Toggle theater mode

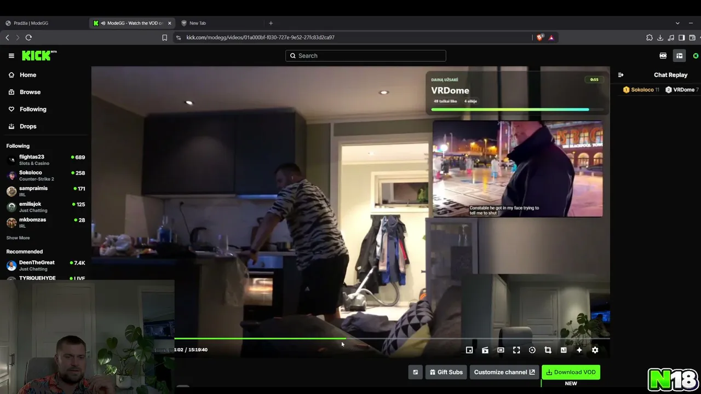501,350
